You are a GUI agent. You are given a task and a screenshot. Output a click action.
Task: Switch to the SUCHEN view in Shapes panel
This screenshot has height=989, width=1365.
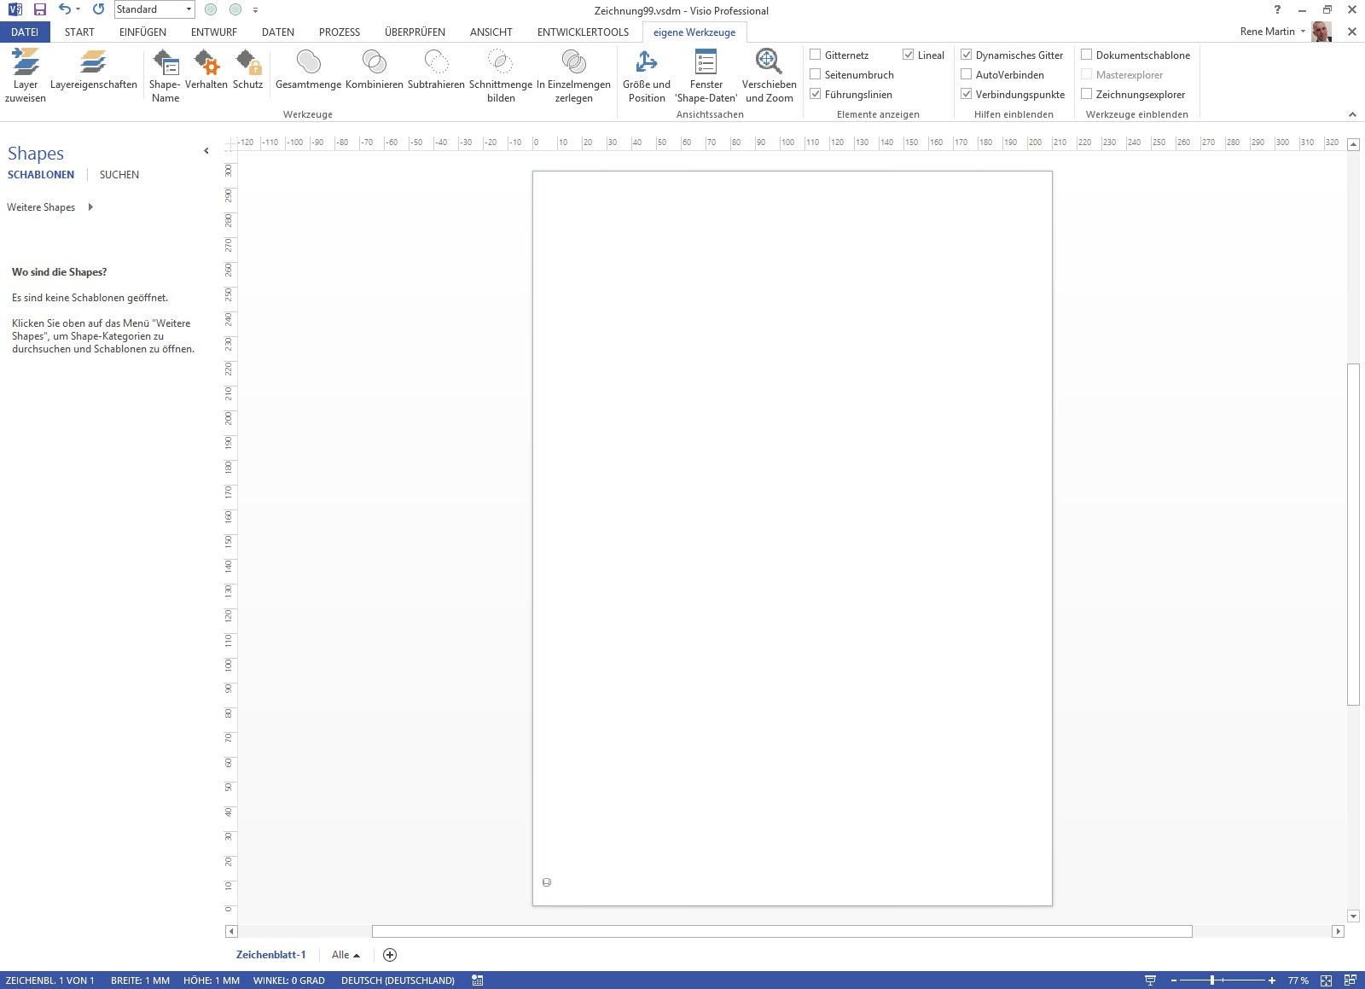point(118,174)
